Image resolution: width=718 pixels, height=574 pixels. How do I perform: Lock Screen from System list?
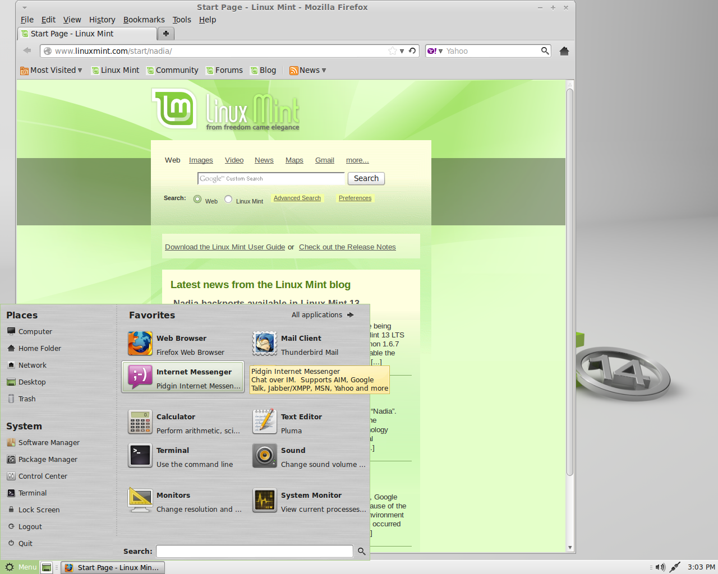[x=34, y=510]
